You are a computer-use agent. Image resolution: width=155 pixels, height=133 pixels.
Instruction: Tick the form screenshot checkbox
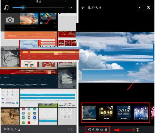pyautogui.click(x=54, y=111)
